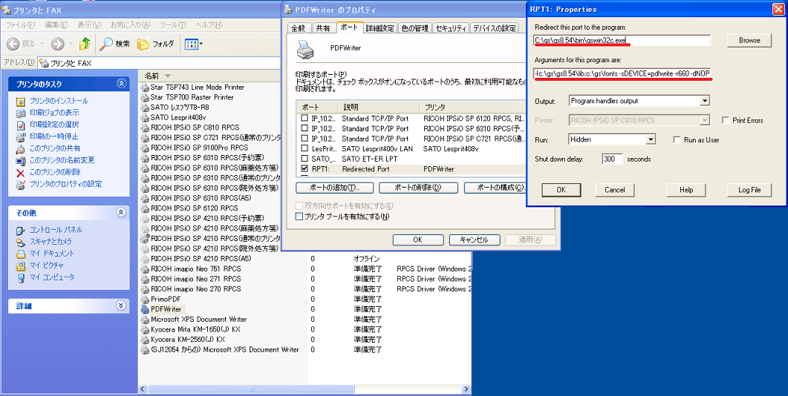Image resolution: width=788 pixels, height=396 pixels.
Task: Collapse the プリンタのタスク panel chevron
Action: tap(120, 84)
